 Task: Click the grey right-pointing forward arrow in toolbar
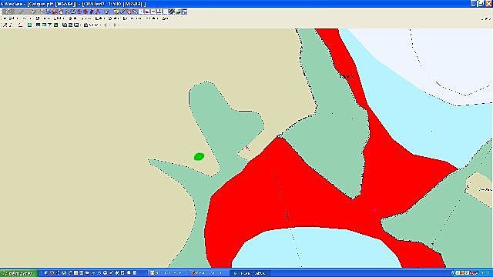click(115, 25)
